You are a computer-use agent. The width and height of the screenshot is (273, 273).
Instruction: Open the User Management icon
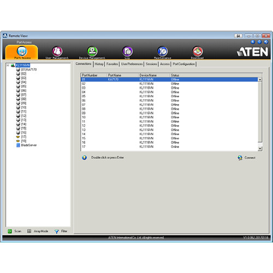57,51
